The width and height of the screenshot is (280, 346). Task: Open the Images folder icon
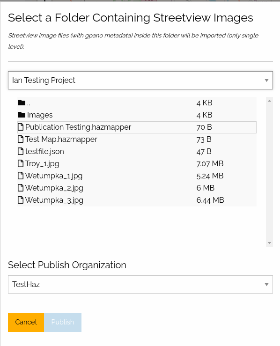pos(22,115)
